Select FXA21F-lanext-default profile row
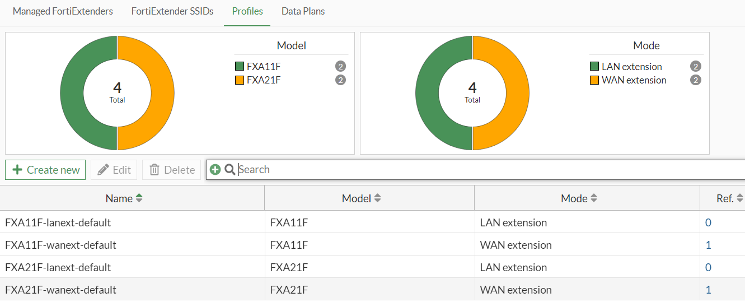Screen dimensions: 745x302 coord(372,267)
